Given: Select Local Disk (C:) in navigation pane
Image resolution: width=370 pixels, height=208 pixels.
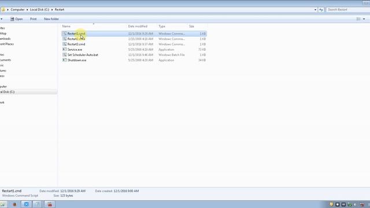Looking at the screenshot, I should point(8,92).
